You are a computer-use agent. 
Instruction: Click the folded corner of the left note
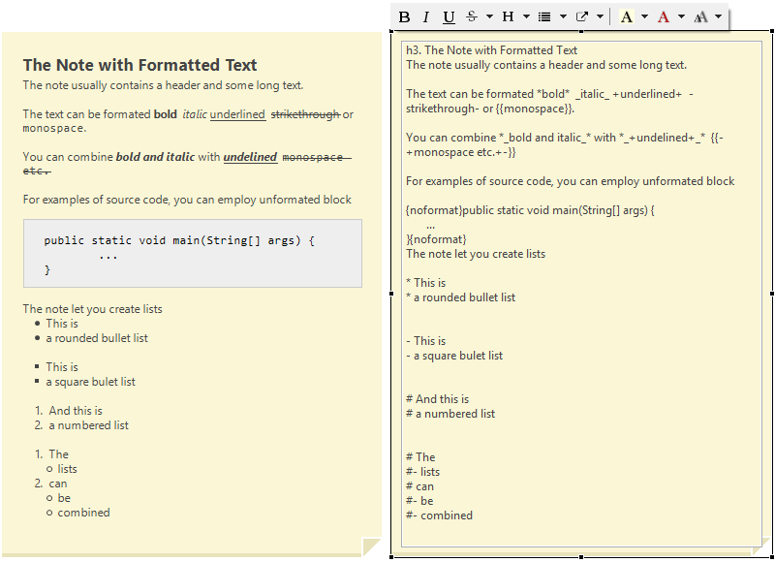point(371,546)
